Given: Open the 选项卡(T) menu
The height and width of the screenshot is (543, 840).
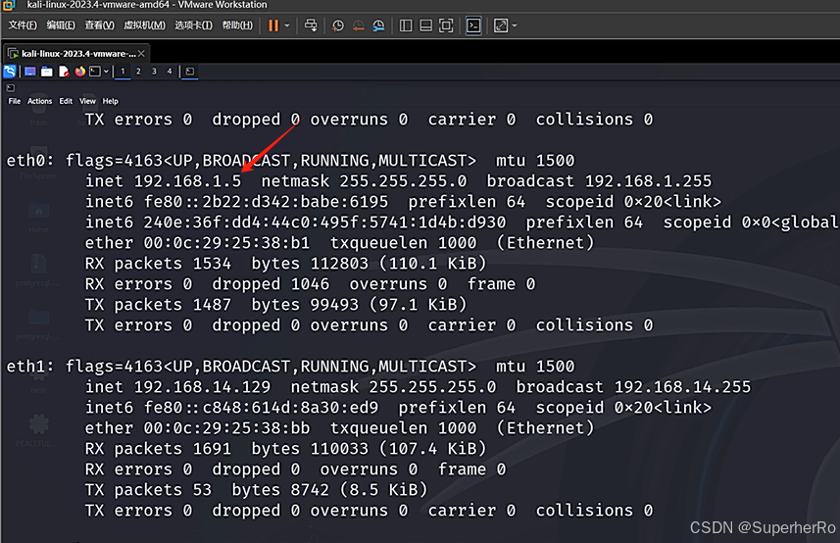Looking at the screenshot, I should point(193,25).
